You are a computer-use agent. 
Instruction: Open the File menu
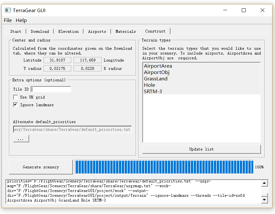(x=8, y=20)
